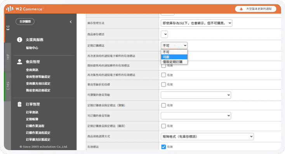Check 定期訂購會員限定標誌（購買）checkbox

(163, 126)
